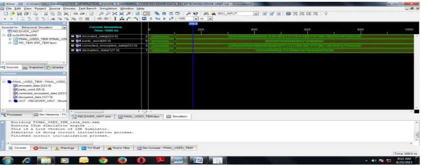Viewport: 422px width, 165px height.
Task: Close the Sources panel
Action: pyautogui.click(x=64, y=24)
